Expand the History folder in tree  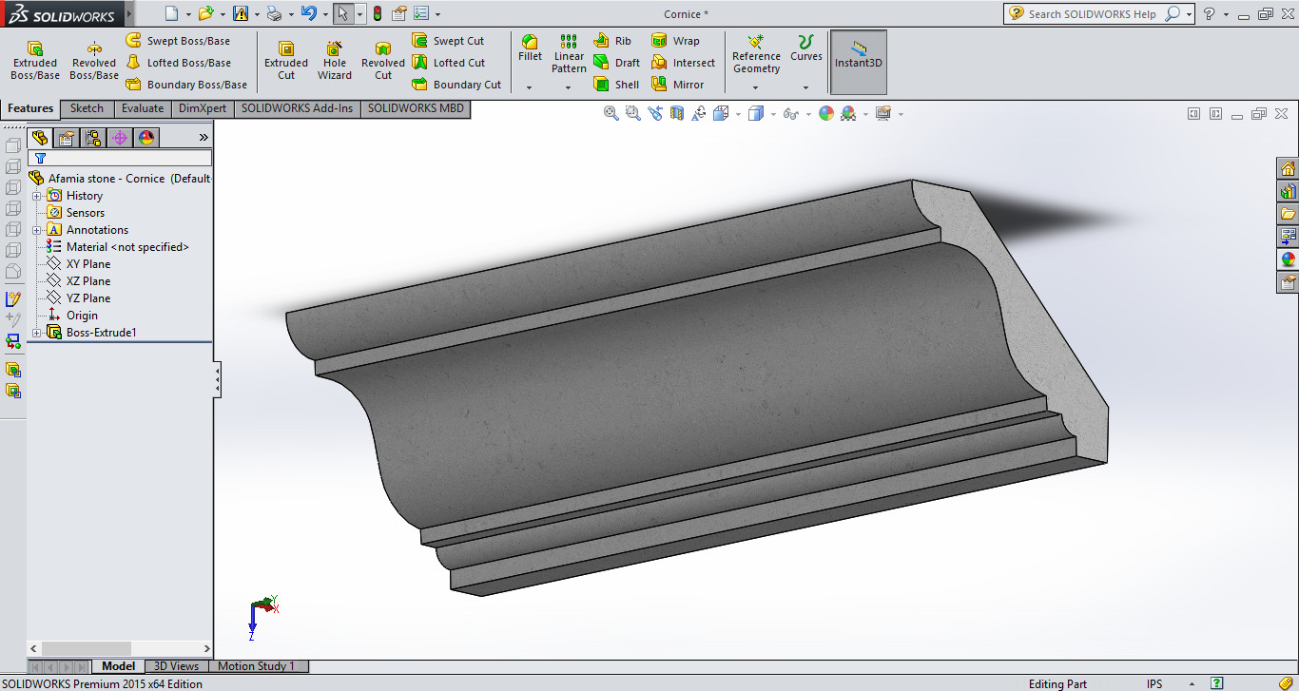click(37, 196)
